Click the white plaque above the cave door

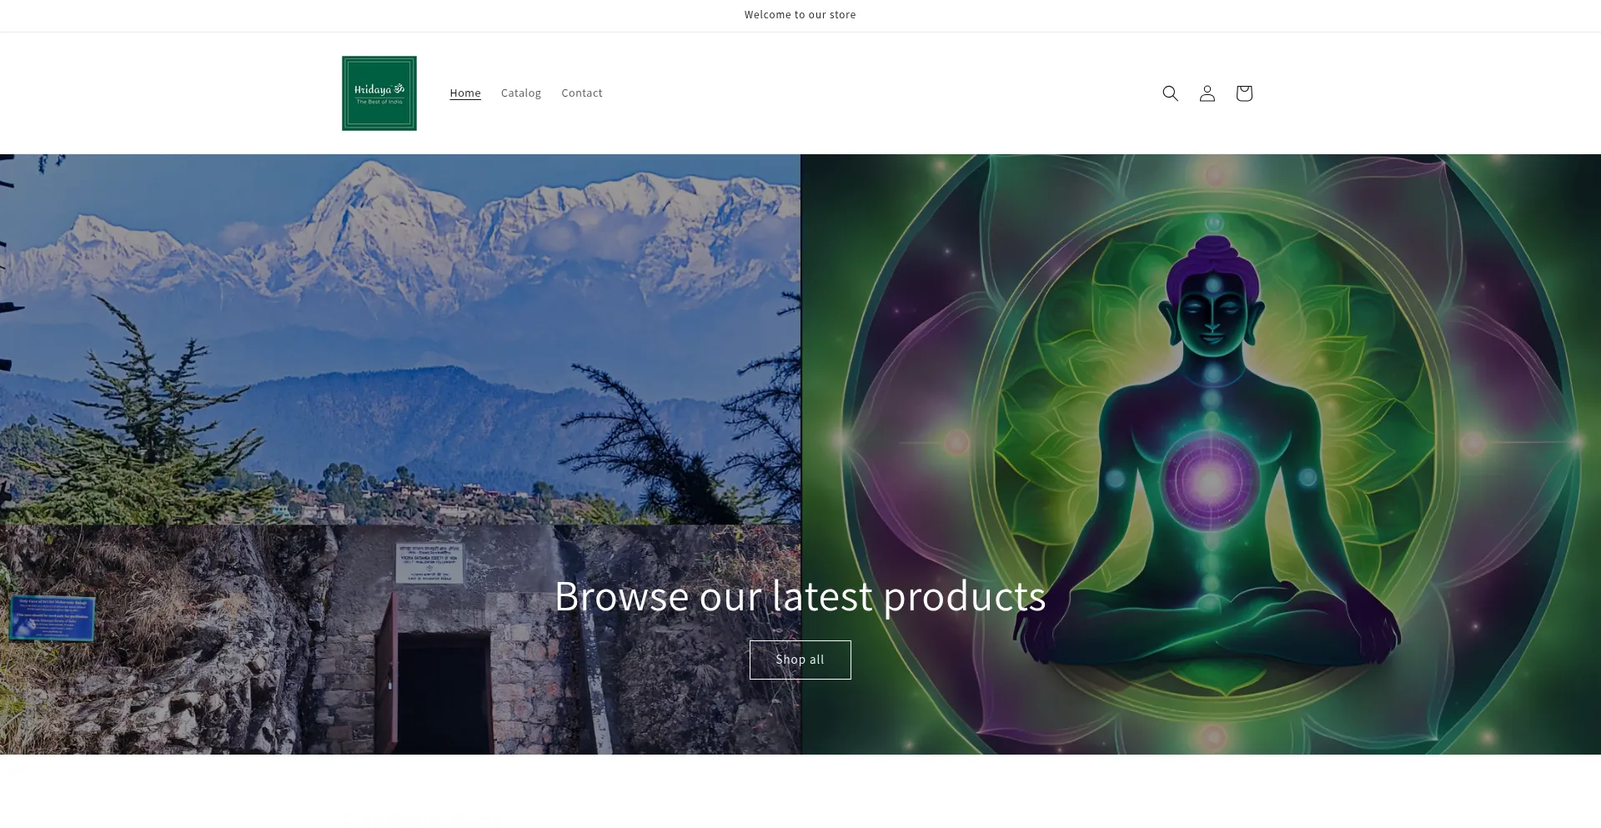tap(429, 563)
